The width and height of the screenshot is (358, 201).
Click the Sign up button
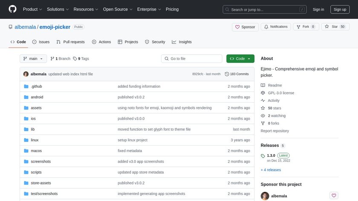[340, 9]
